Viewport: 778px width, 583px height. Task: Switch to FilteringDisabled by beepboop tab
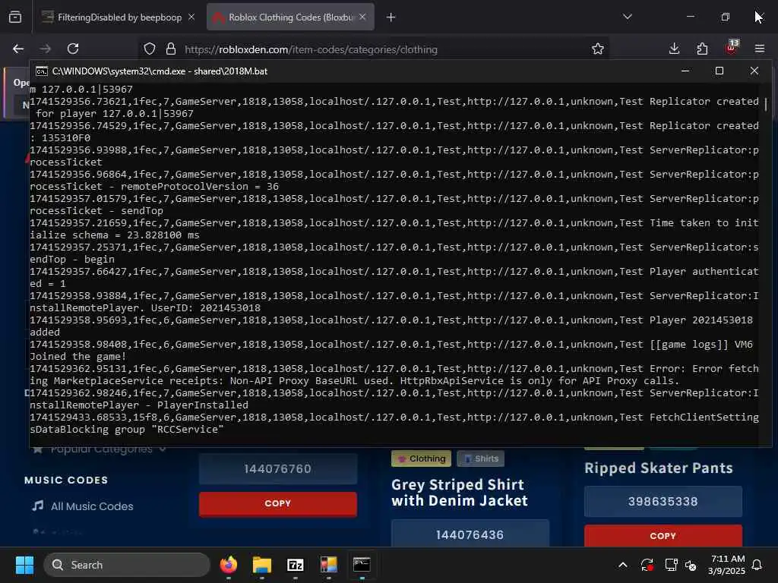click(x=118, y=17)
